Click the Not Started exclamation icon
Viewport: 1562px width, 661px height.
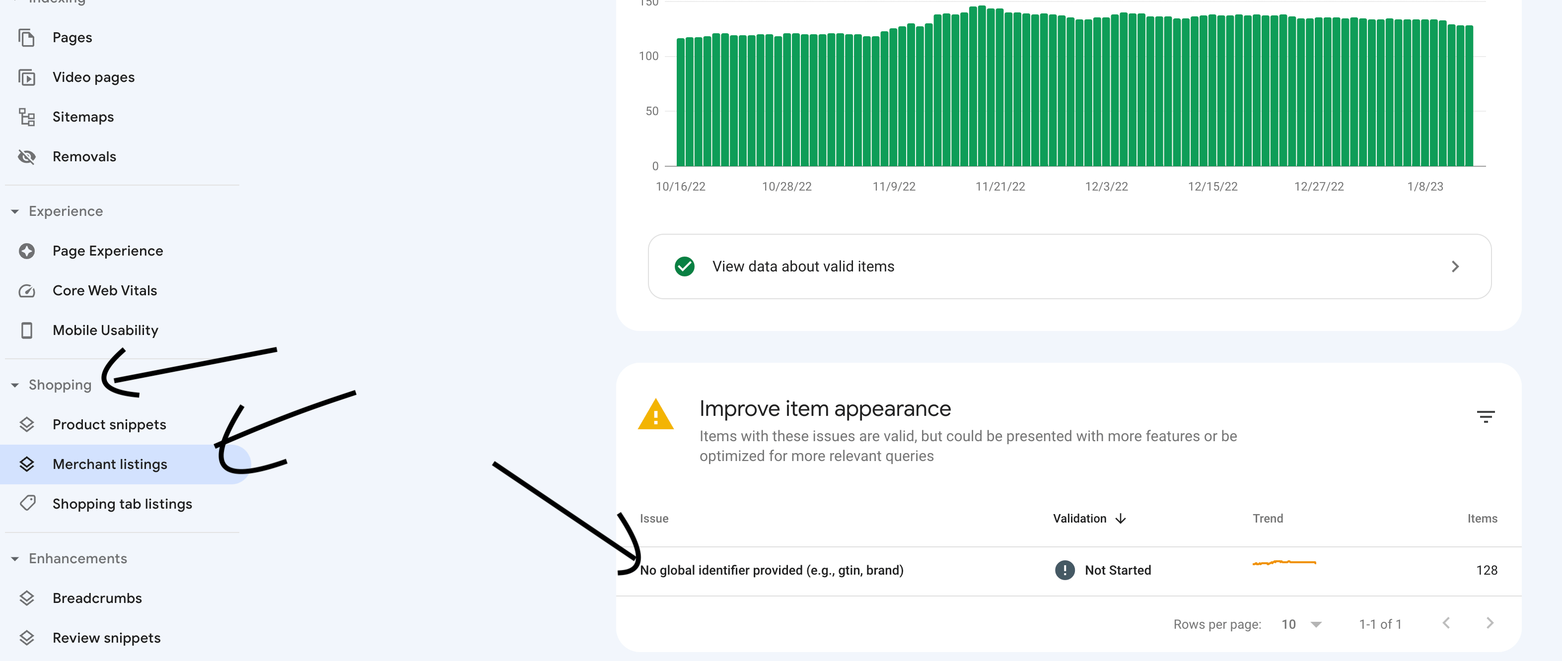coord(1064,570)
